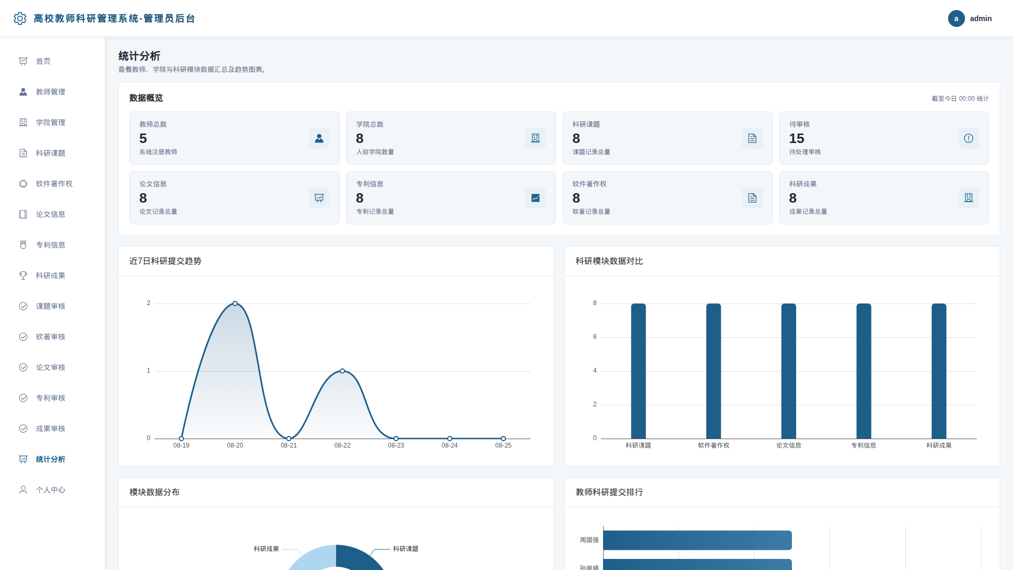Viewport: 1013px width, 570px height.
Task: Click the warning icon on 待审核 card
Action: pos(969,138)
